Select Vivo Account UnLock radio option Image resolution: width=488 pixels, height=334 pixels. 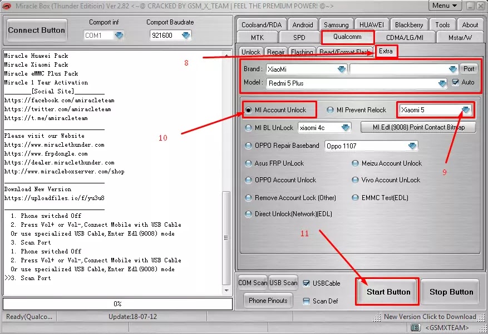(355, 180)
